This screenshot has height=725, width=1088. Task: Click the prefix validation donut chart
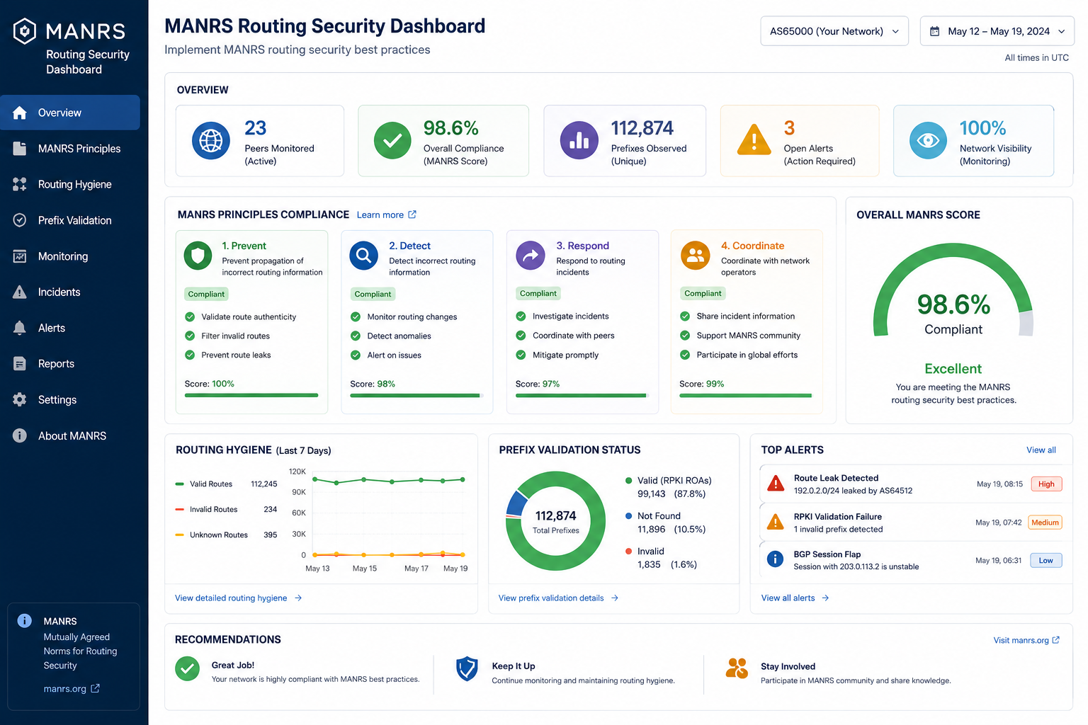coord(556,522)
